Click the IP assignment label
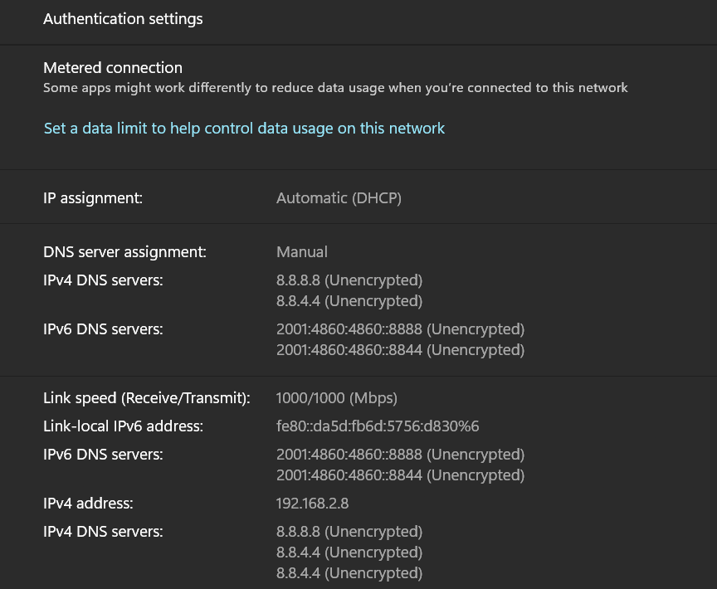 [93, 198]
